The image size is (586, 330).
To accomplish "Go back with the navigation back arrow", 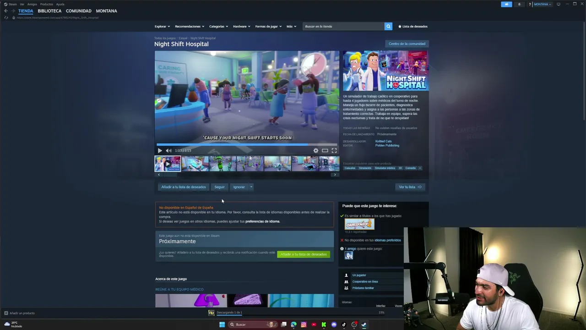I will click(5, 11).
